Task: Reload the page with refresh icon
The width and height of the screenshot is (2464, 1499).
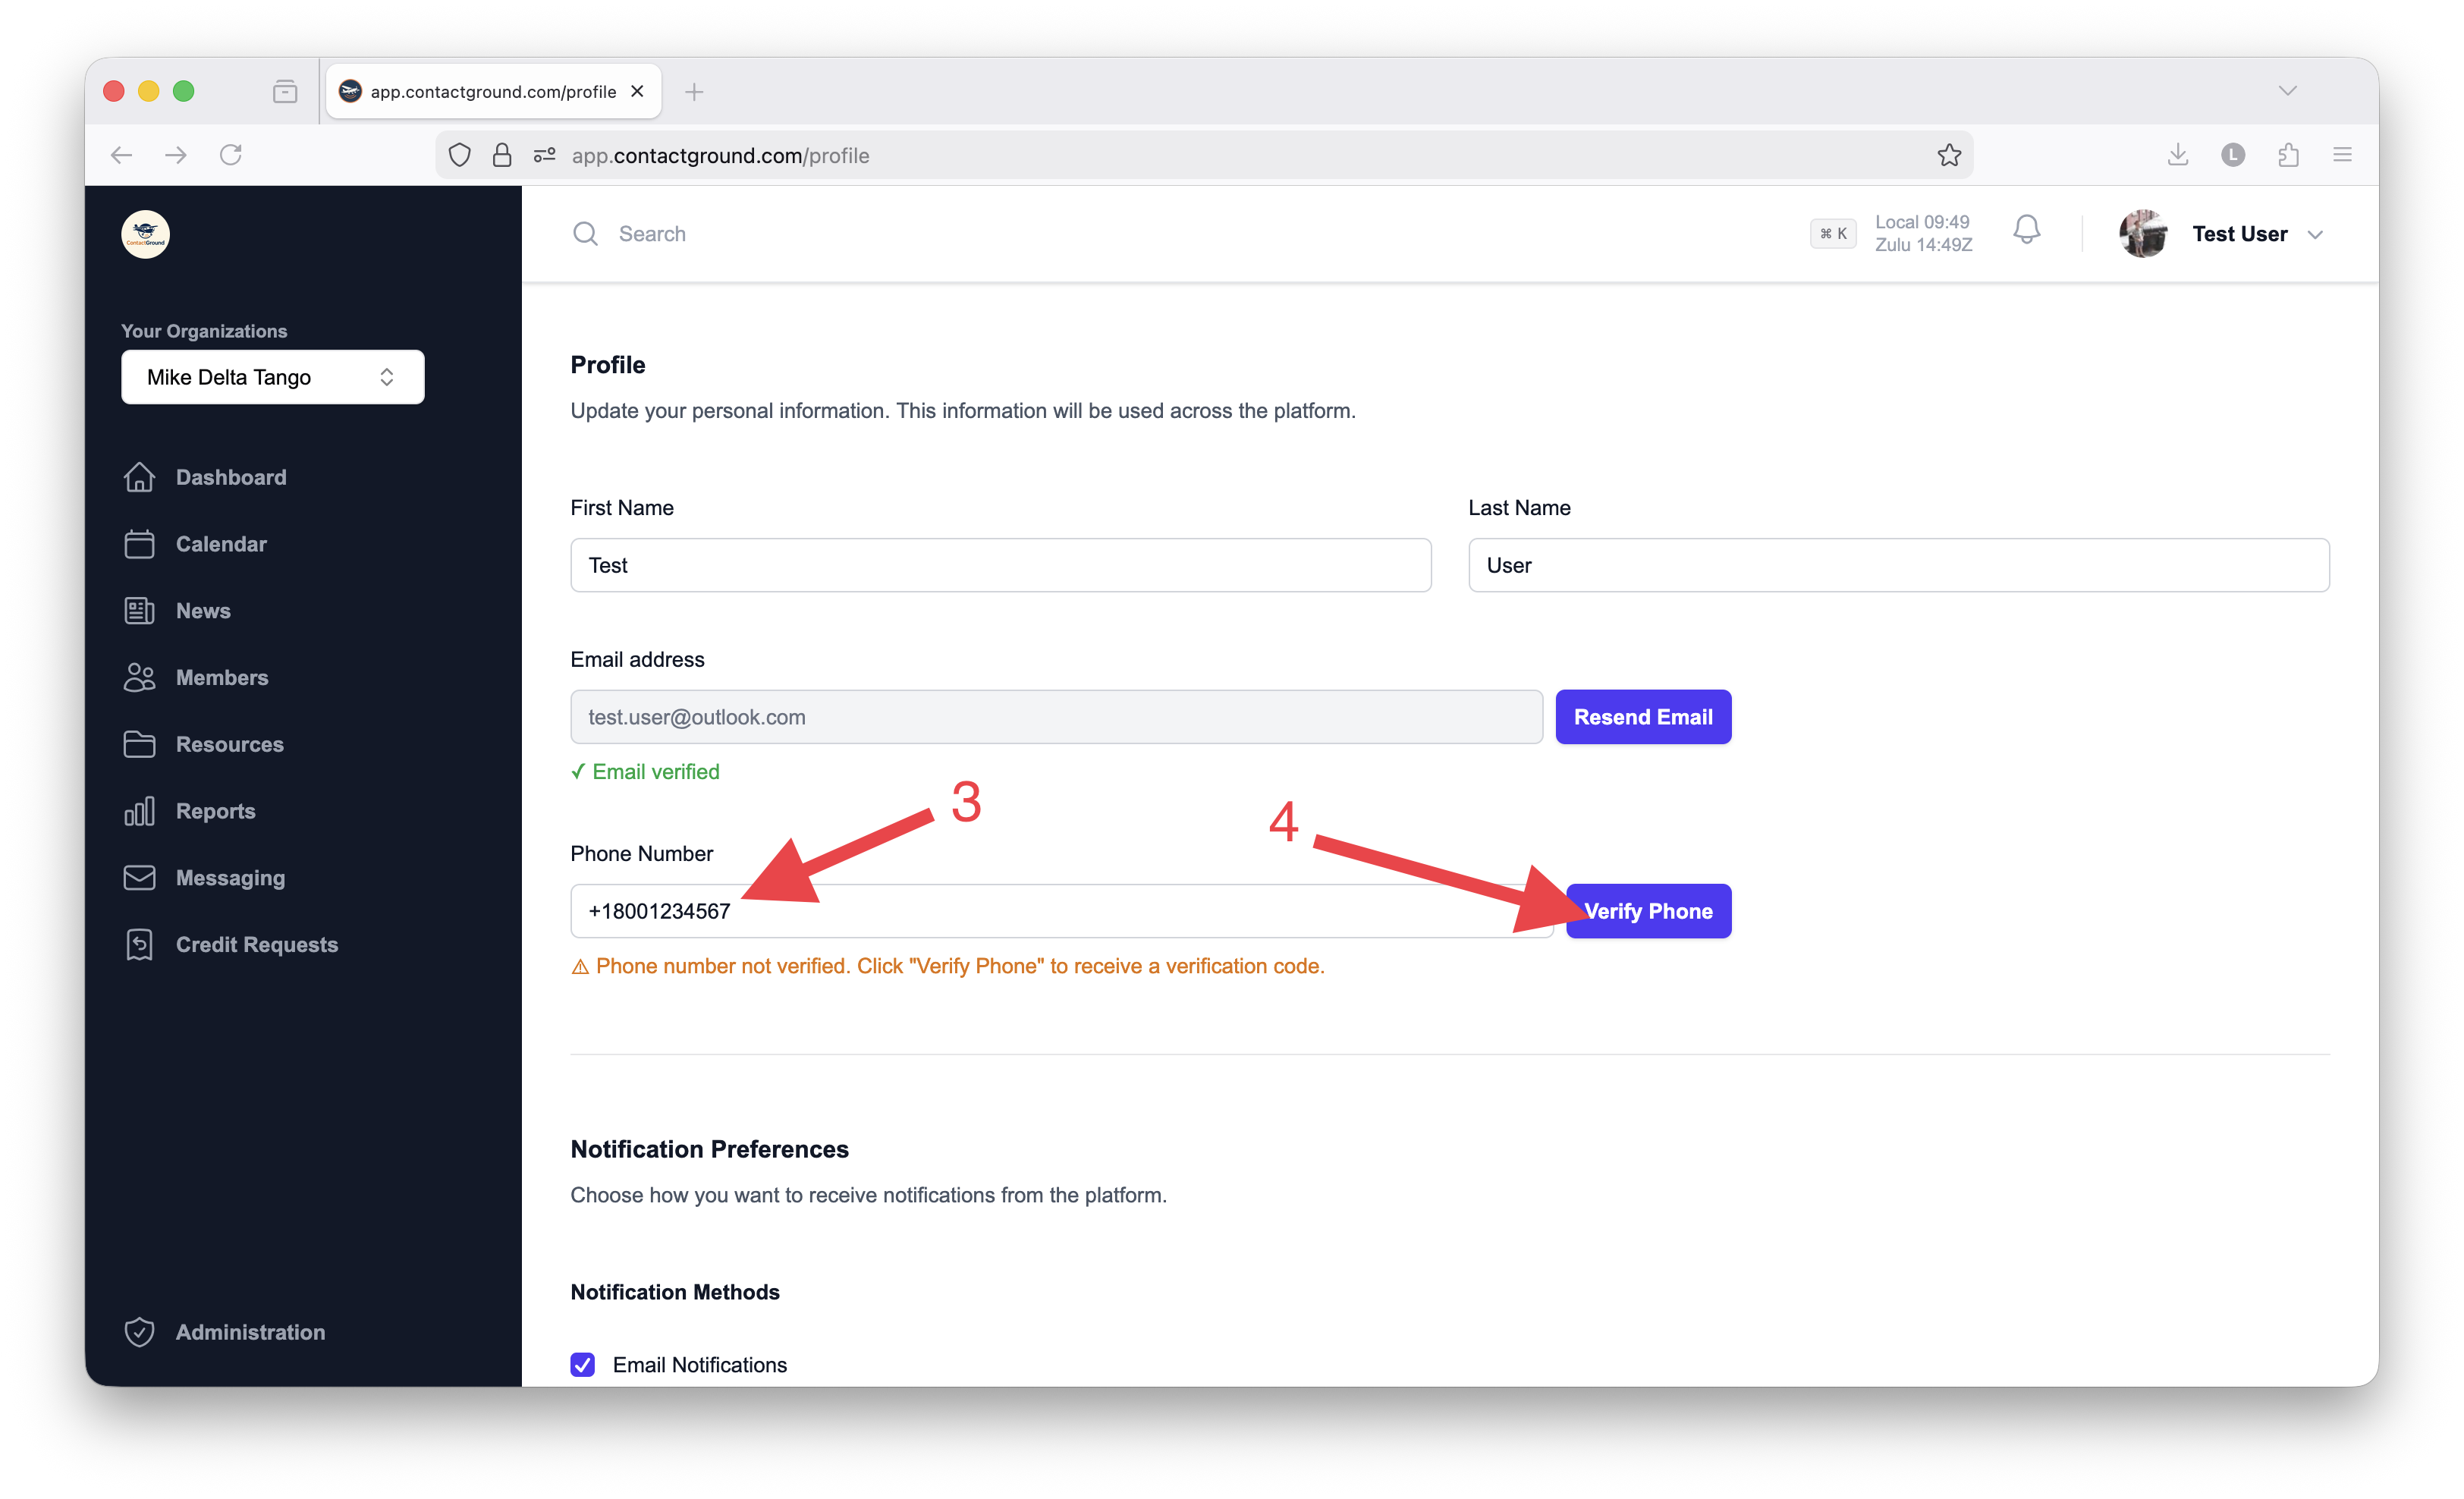Action: [231, 155]
